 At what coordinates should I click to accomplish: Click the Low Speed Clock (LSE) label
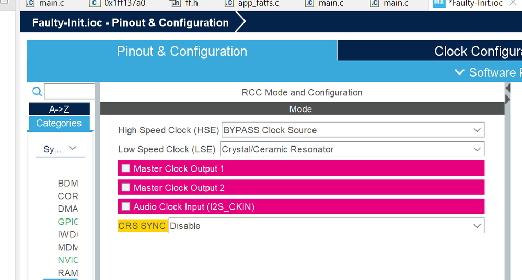[x=167, y=150]
